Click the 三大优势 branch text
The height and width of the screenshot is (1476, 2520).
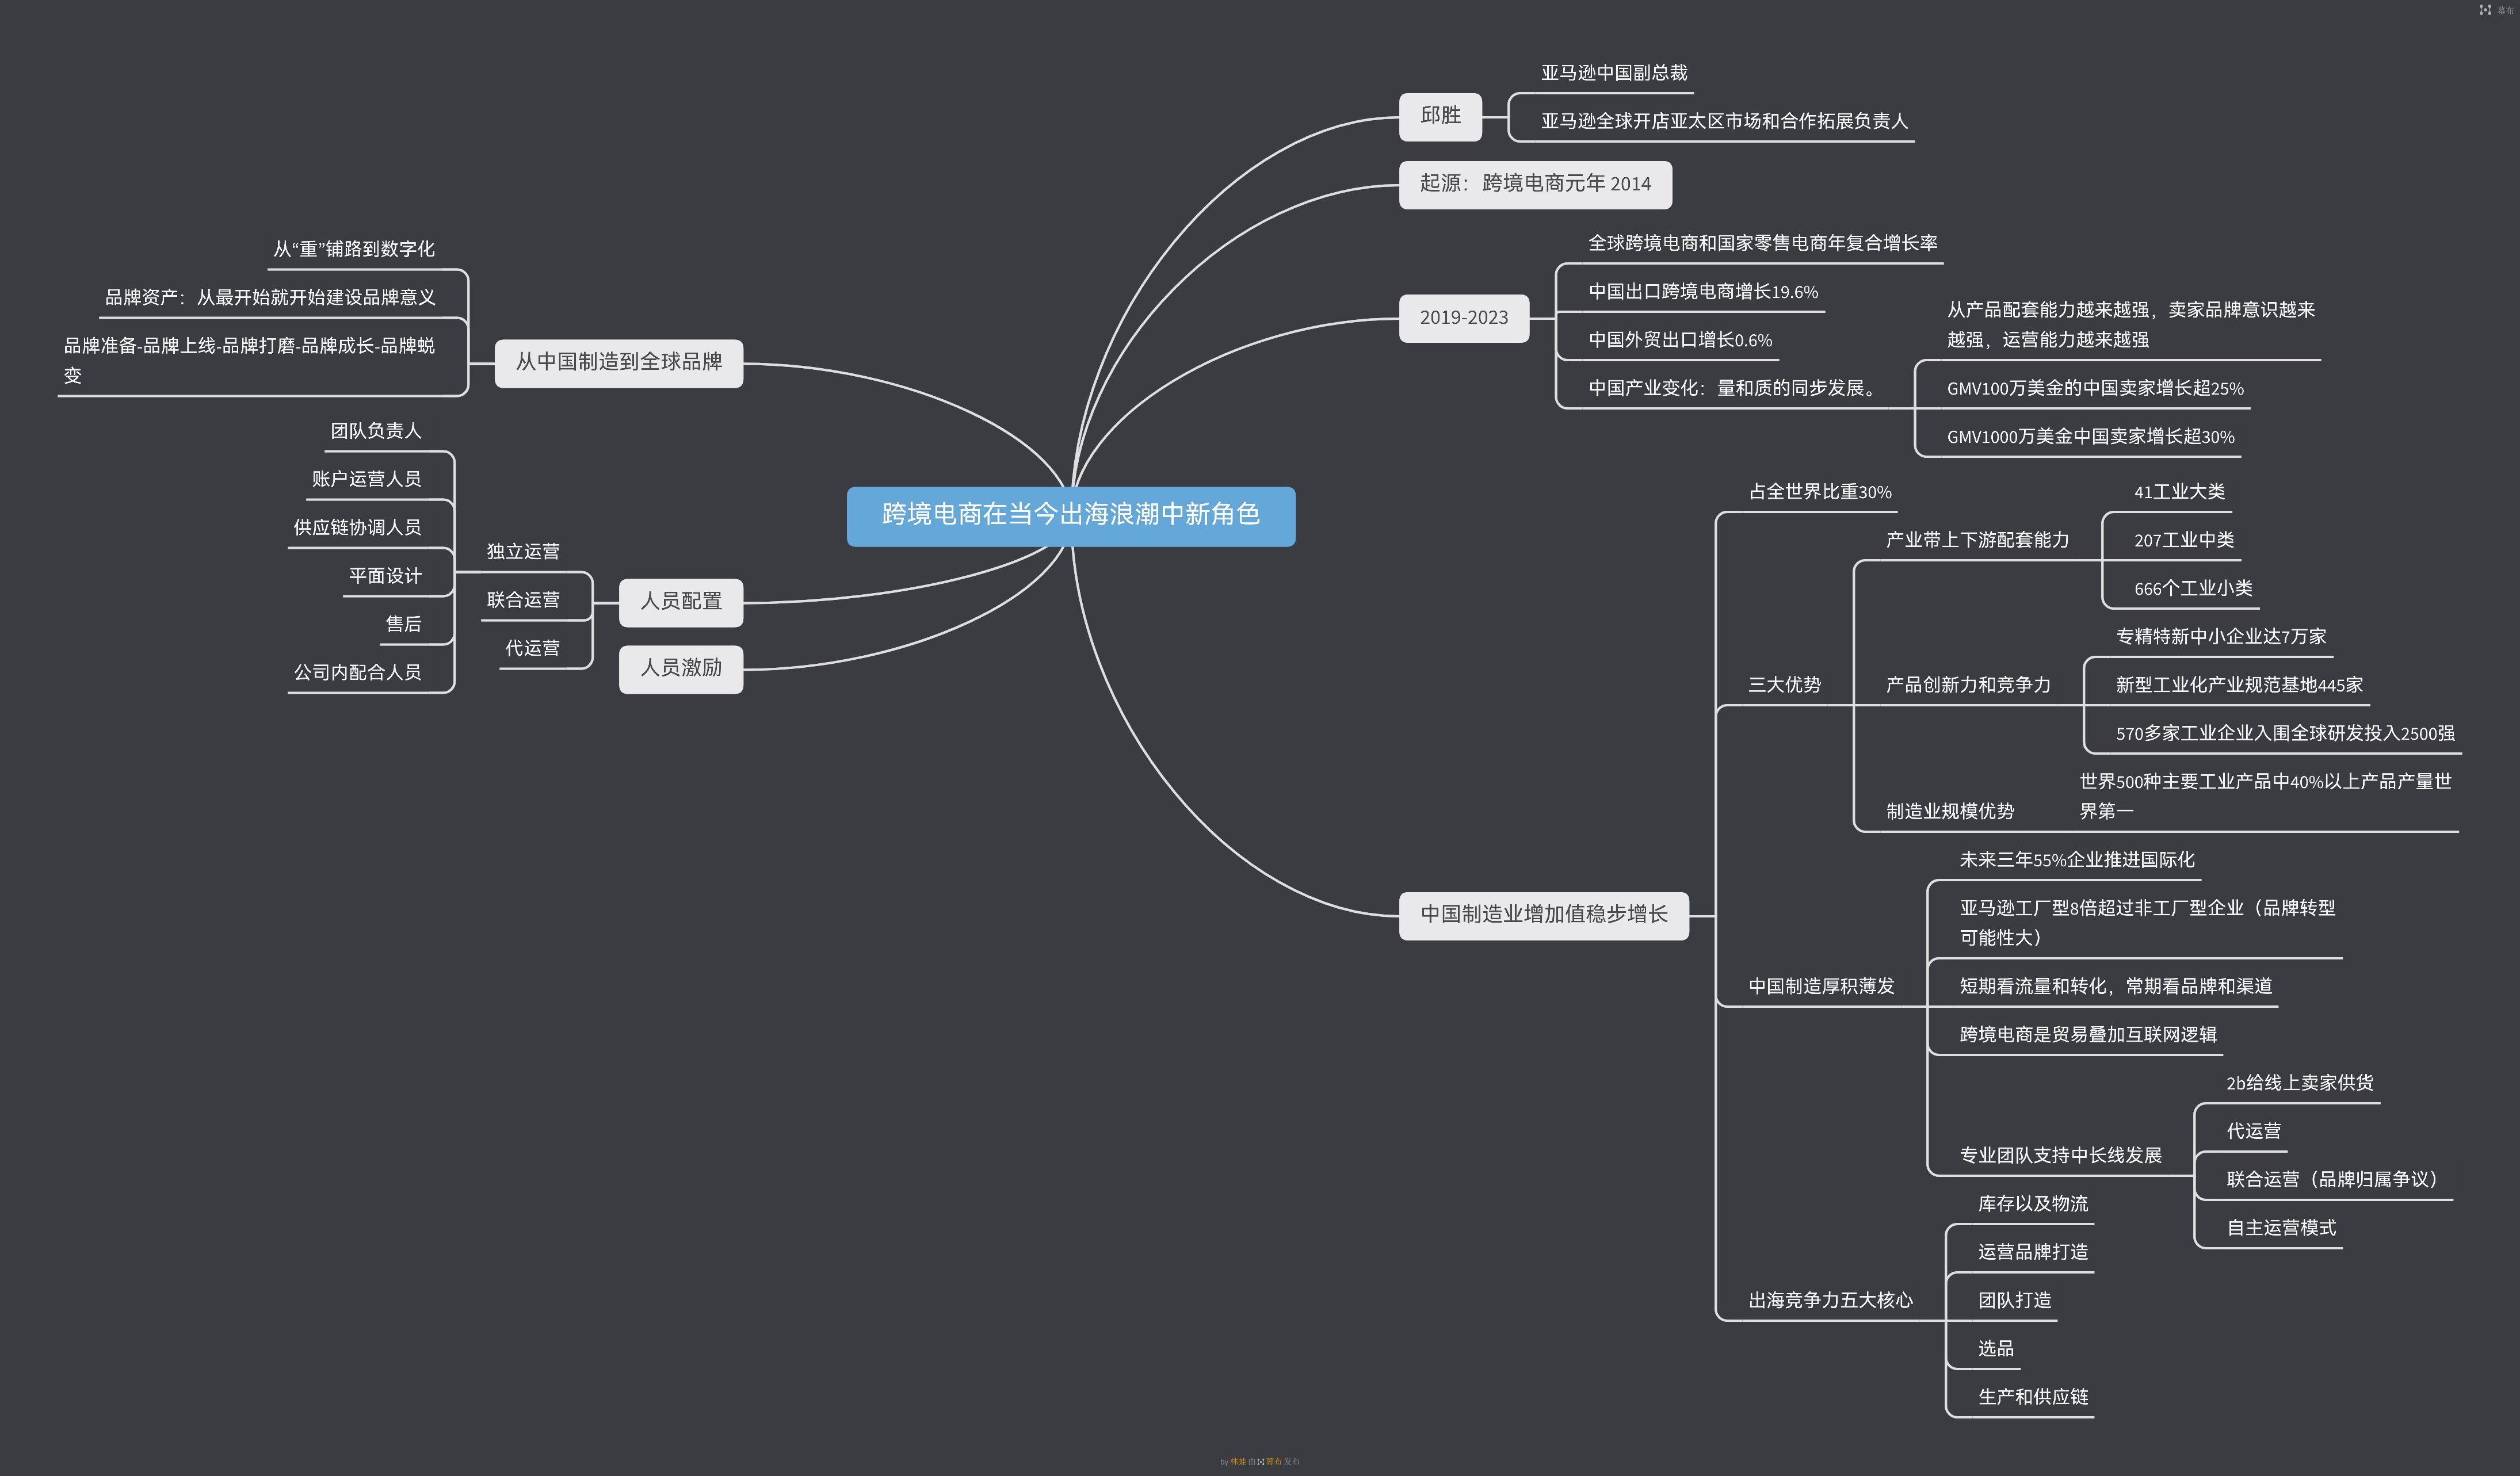tap(1784, 685)
